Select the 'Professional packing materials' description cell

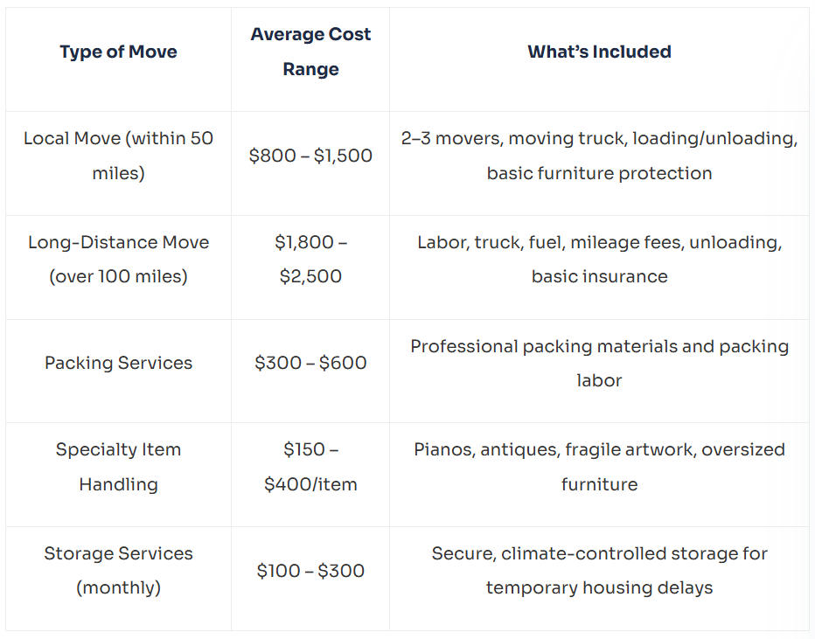(x=599, y=371)
